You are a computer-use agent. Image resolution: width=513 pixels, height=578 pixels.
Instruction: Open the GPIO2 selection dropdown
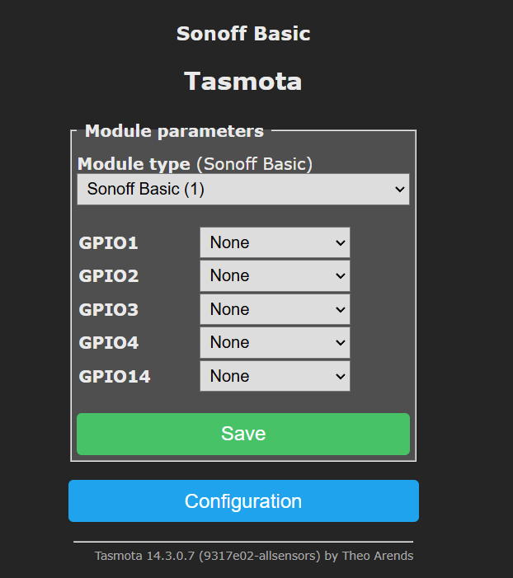(x=275, y=275)
